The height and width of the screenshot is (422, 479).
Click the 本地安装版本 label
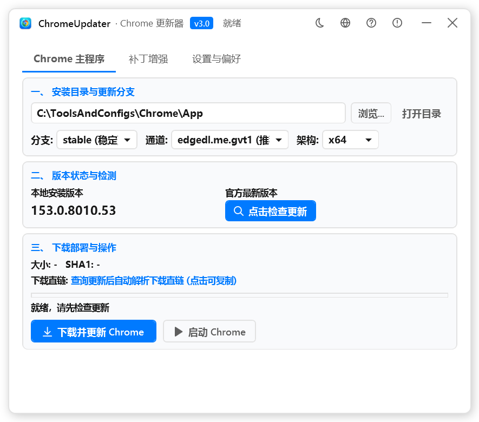57,193
